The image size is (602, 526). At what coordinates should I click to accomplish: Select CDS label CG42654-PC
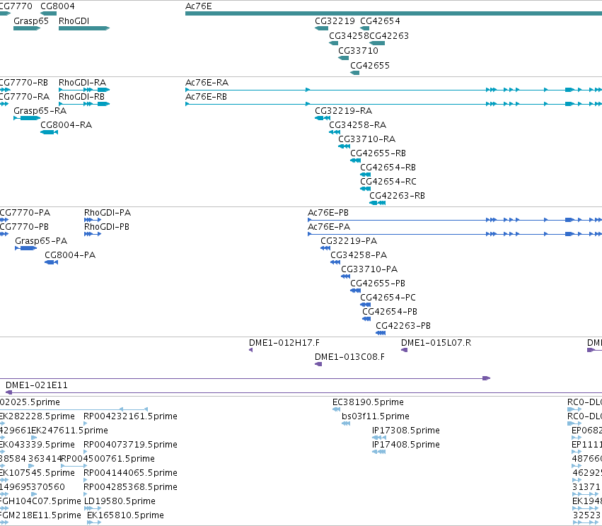[388, 298]
